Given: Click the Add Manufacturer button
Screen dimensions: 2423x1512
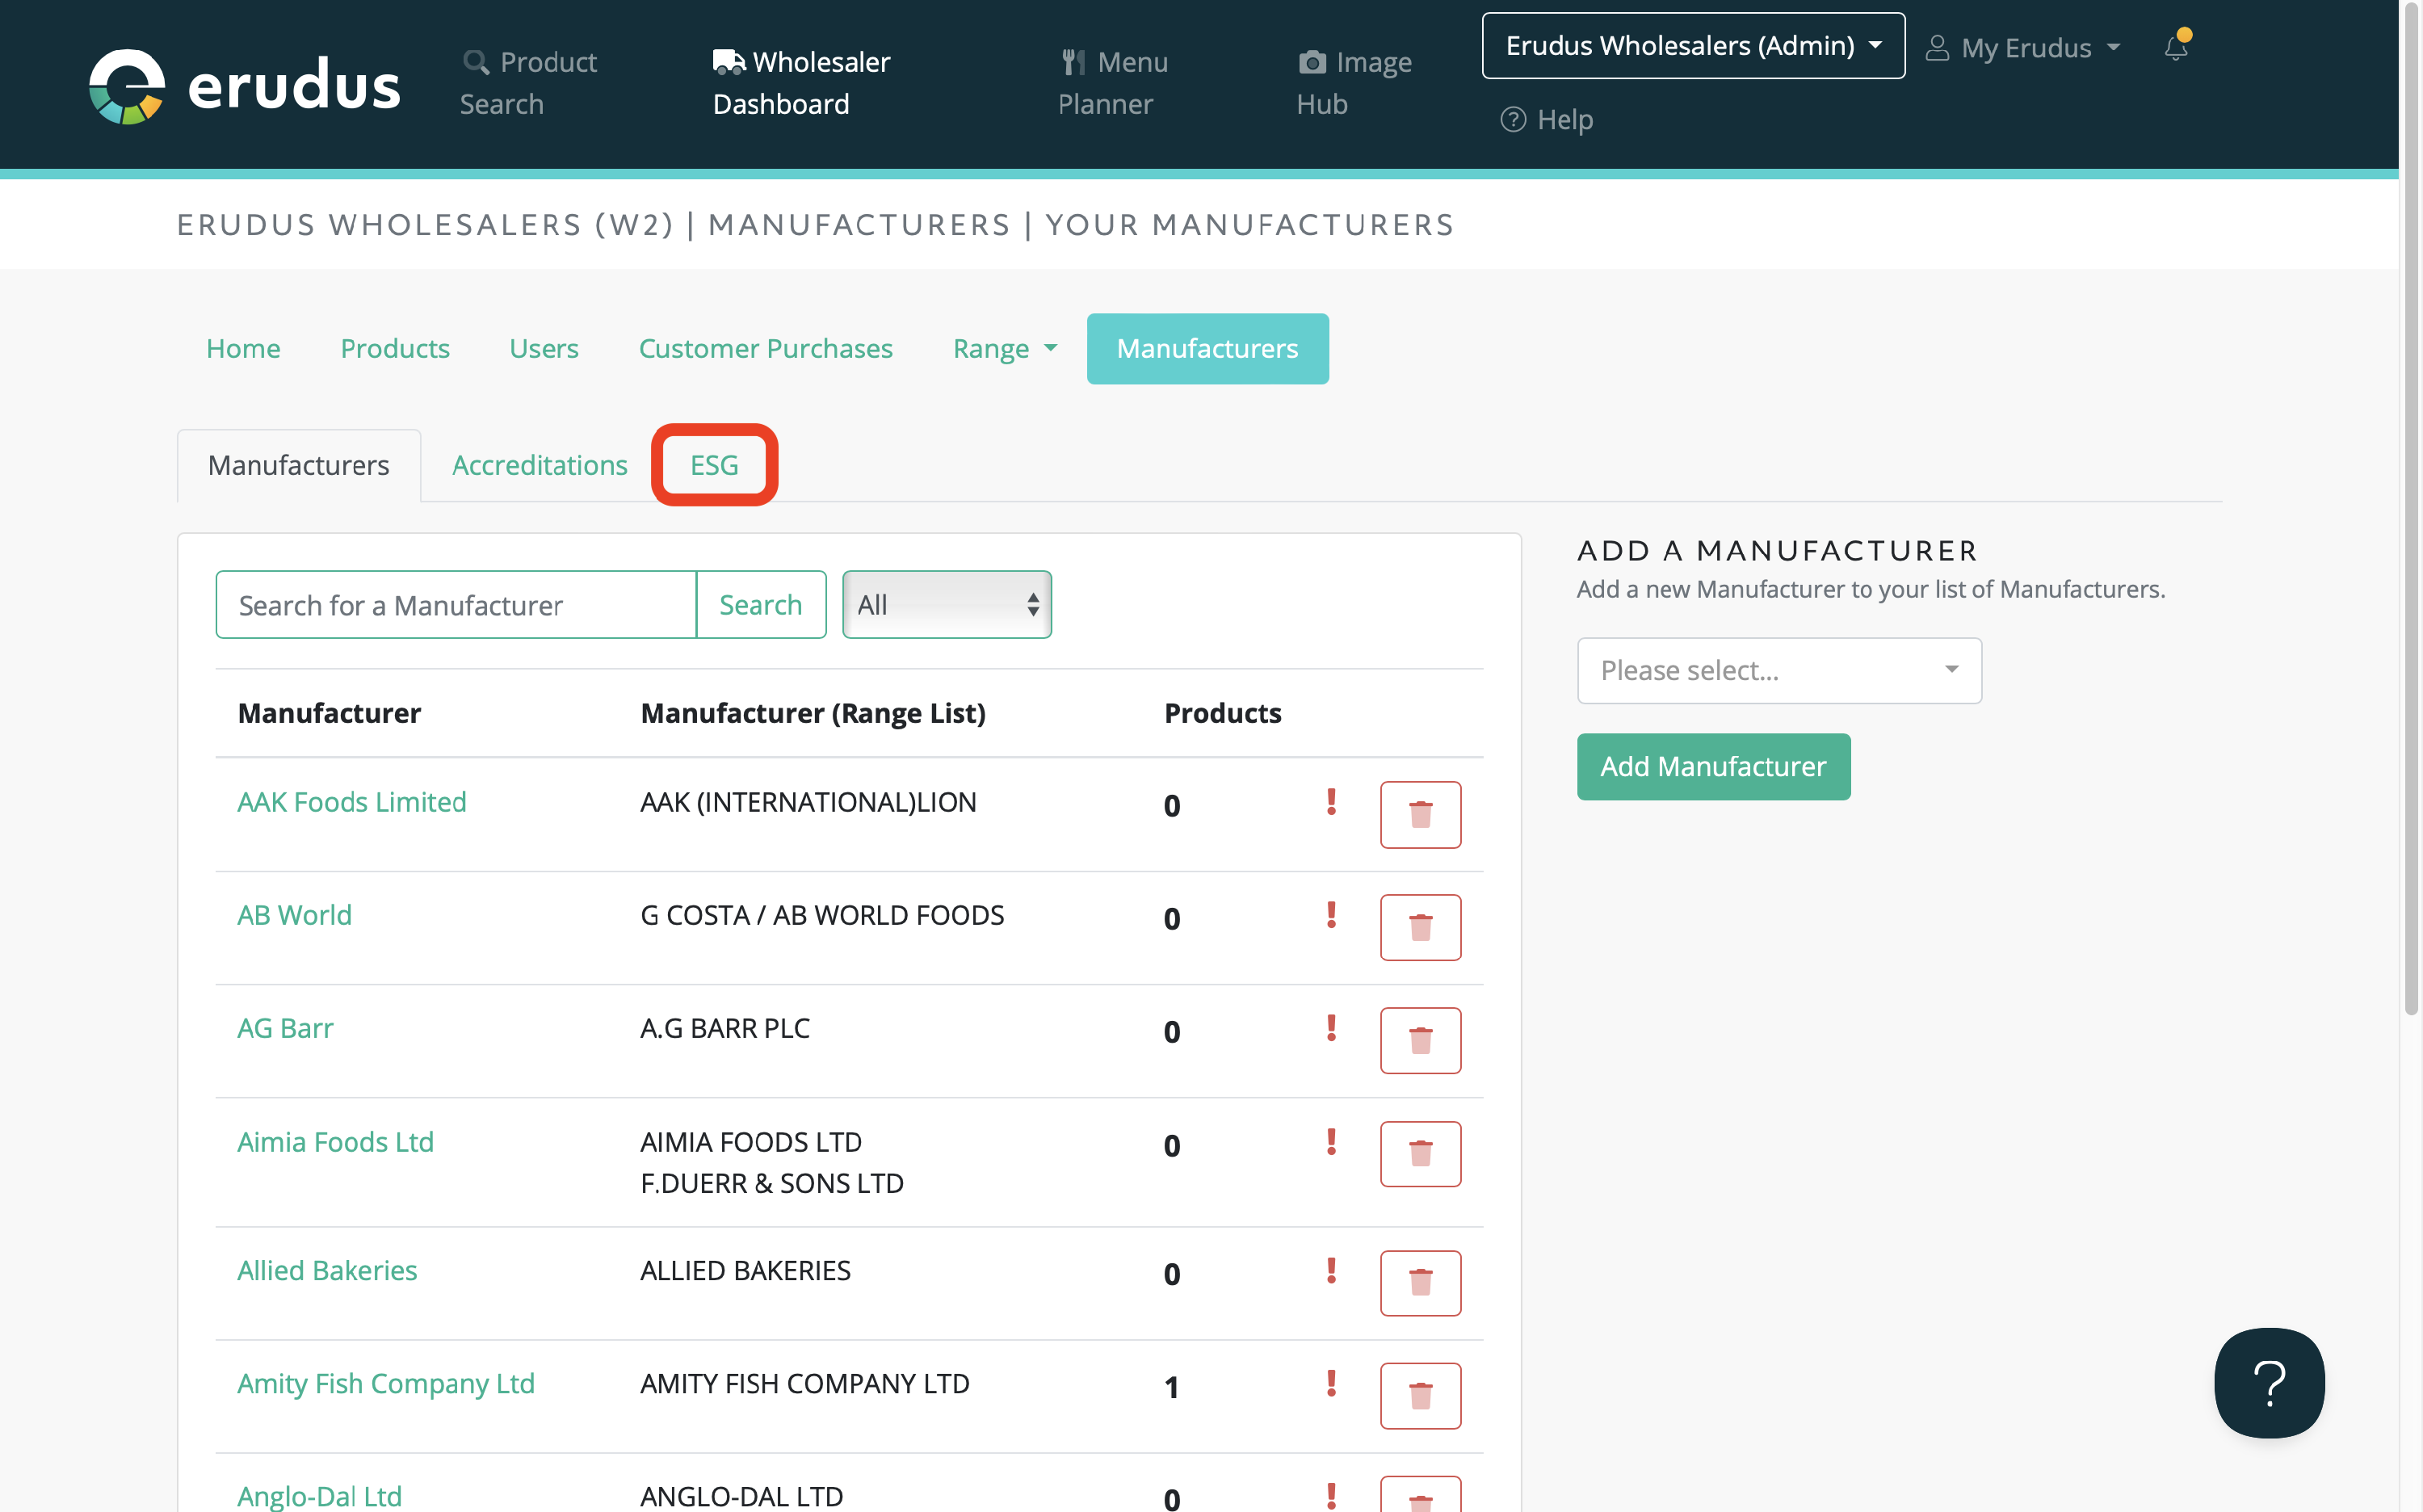Looking at the screenshot, I should 1712,766.
